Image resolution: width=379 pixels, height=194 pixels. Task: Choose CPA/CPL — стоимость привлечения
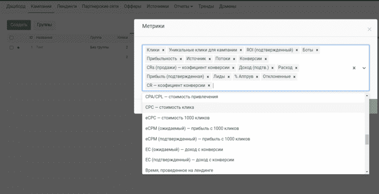point(253,97)
